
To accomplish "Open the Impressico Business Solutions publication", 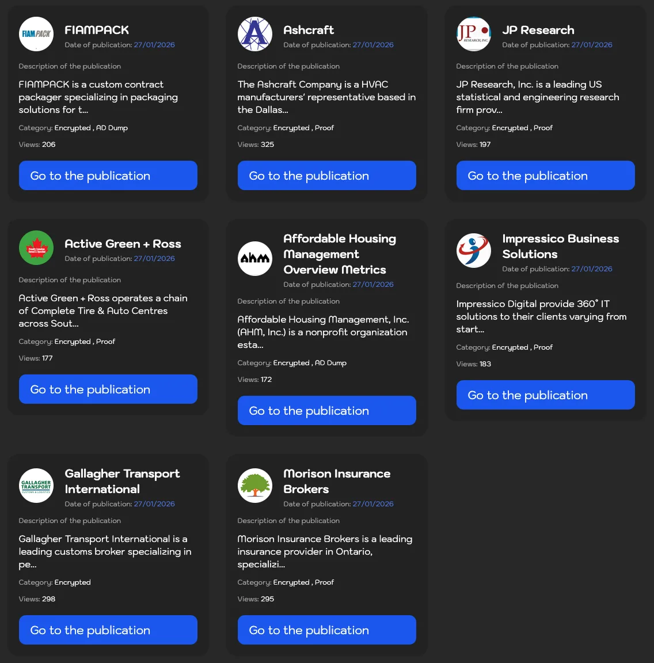I will (x=545, y=395).
